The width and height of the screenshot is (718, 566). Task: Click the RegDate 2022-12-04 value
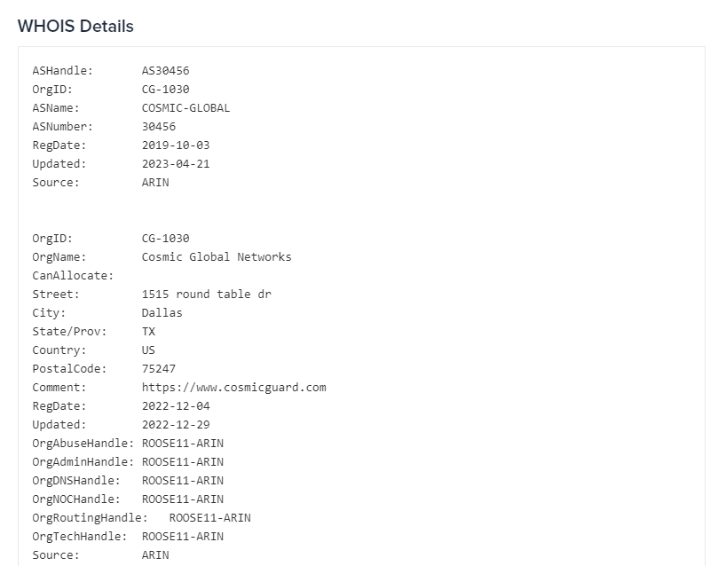176,406
